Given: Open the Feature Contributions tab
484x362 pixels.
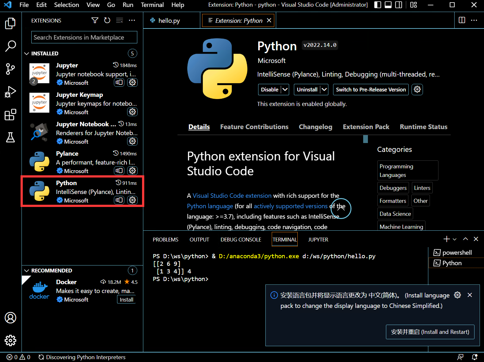Looking at the screenshot, I should pyautogui.click(x=254, y=127).
